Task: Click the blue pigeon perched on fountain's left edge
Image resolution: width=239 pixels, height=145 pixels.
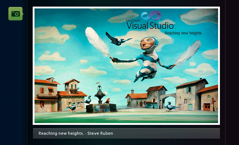Action: point(87,100)
